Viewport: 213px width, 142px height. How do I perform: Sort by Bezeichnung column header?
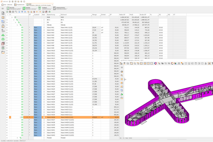pyautogui.click(x=53, y=15)
